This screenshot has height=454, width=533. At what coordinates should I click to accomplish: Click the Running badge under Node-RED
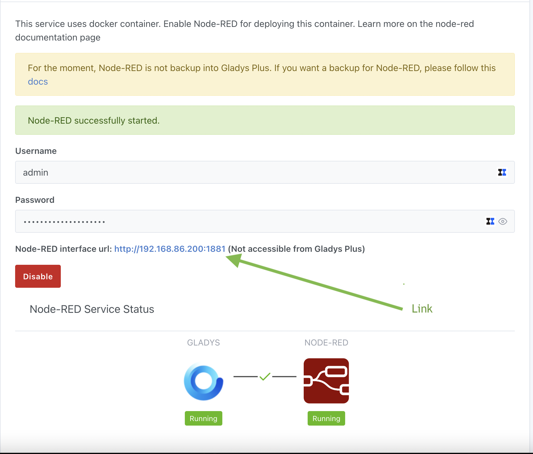click(x=326, y=418)
